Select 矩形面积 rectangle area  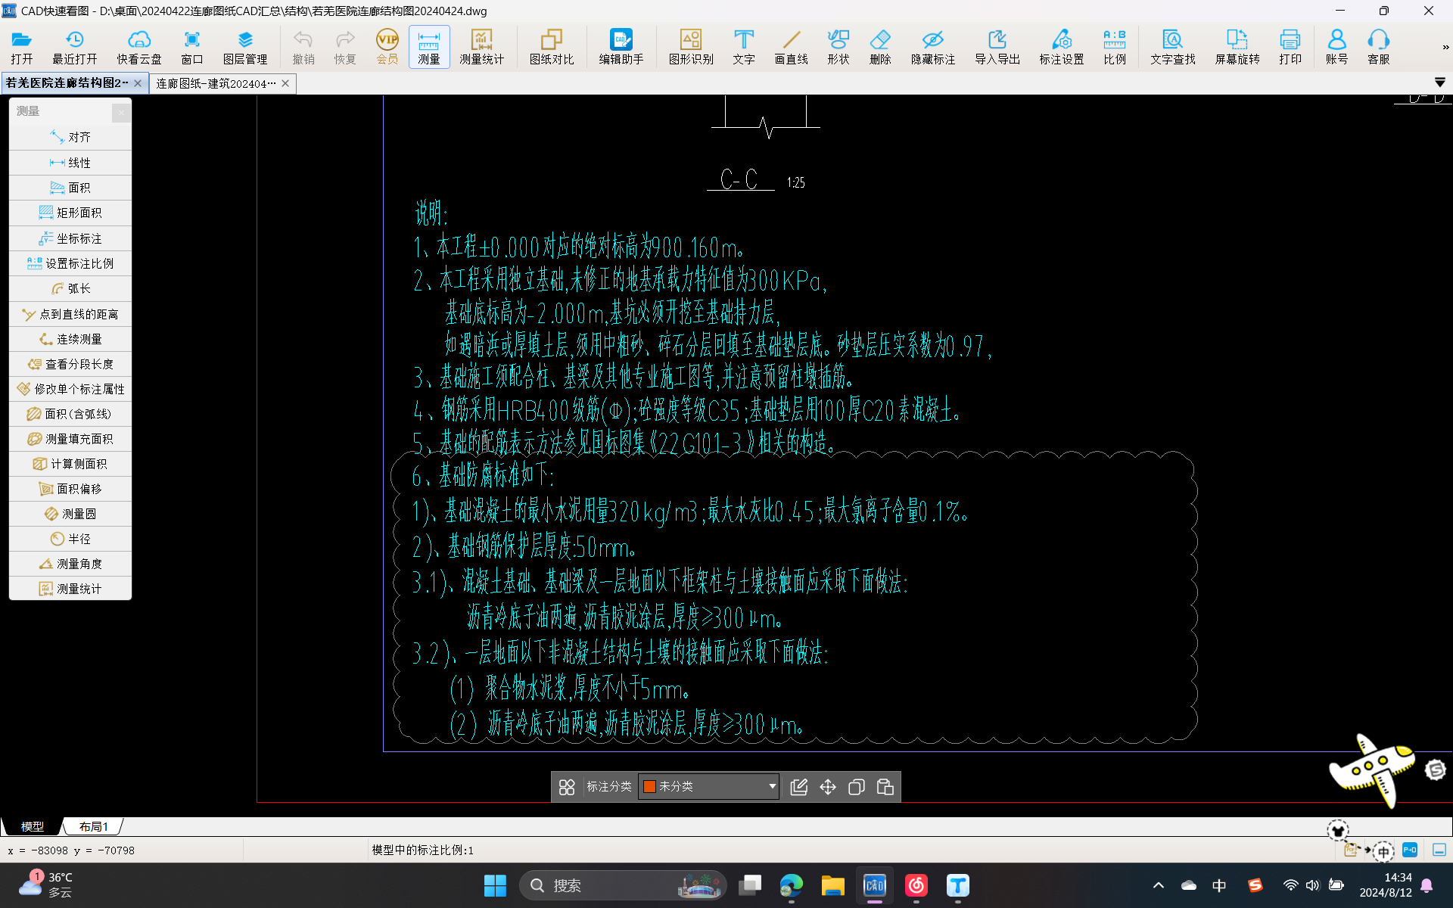[70, 213]
